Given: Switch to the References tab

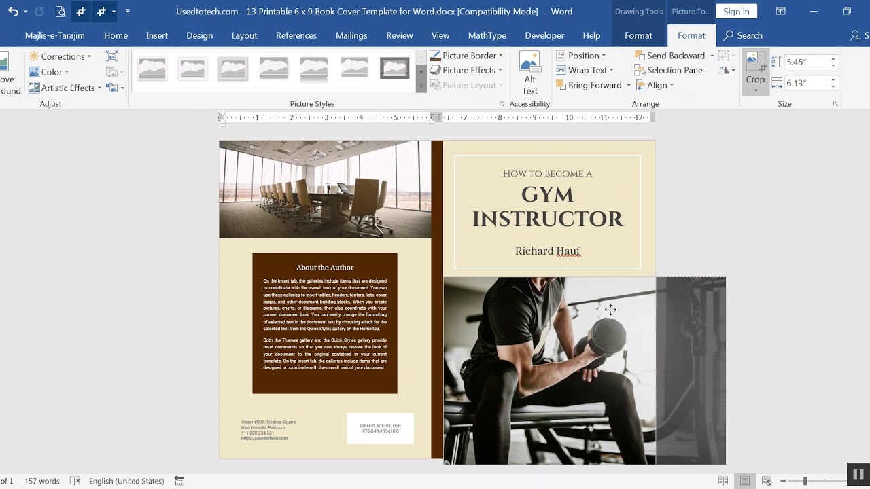Looking at the screenshot, I should tap(296, 35).
